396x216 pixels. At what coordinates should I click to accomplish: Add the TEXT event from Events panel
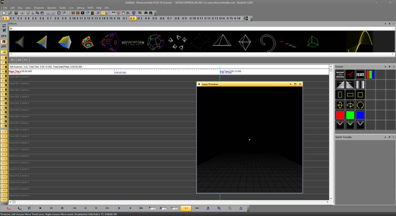(360, 74)
